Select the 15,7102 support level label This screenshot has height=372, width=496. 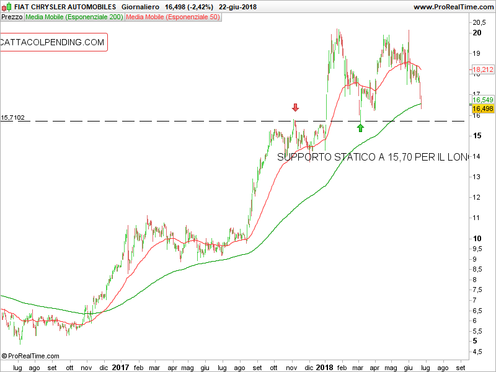click(x=13, y=117)
